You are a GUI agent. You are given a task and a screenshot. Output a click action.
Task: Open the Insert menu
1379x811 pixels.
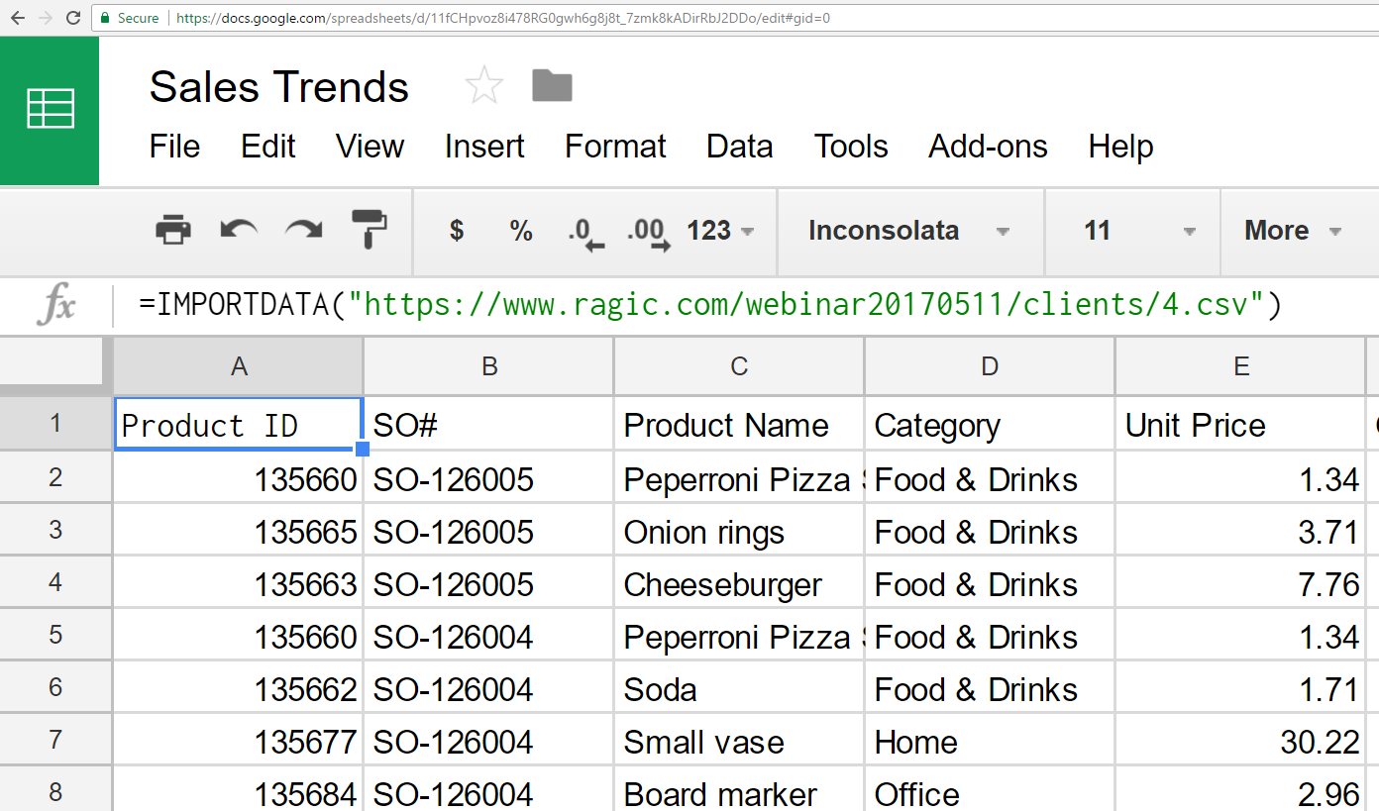click(484, 147)
